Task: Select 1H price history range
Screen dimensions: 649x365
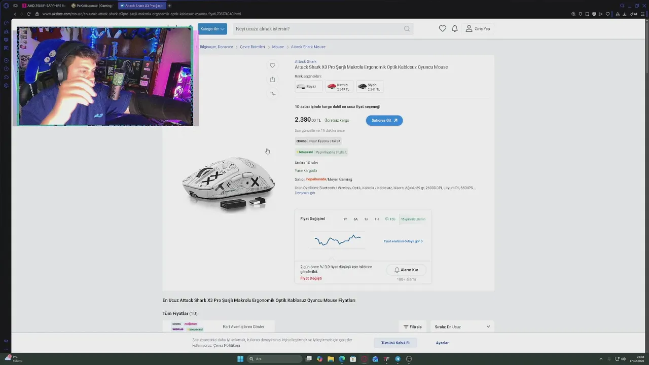Action: 377,219
